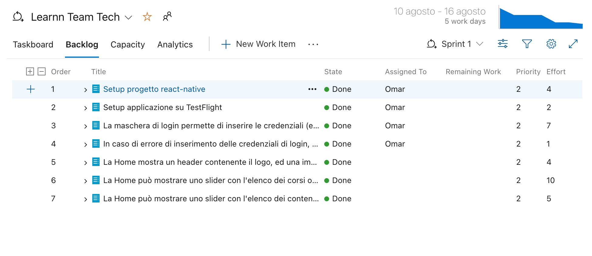Select the La Home può mostrare elenco dei conten... title
This screenshot has height=256, width=592.
point(211,199)
